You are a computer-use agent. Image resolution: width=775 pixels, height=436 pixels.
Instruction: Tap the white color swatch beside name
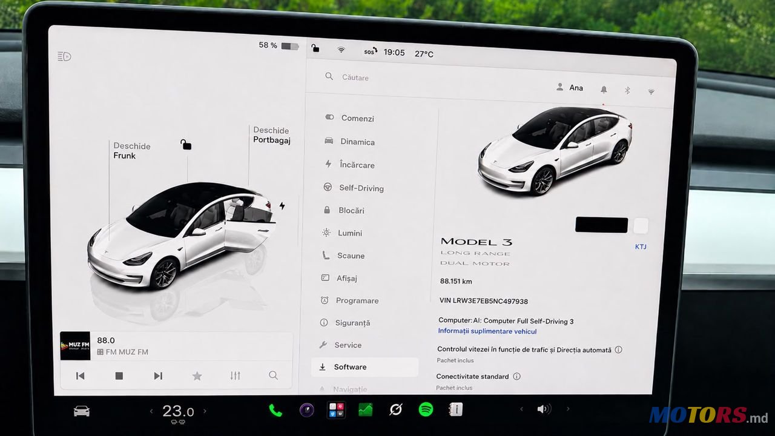(641, 226)
